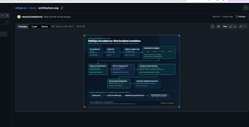The width and height of the screenshot is (249, 127).
Task: Click the add file plus icon
Action: [2, 15]
